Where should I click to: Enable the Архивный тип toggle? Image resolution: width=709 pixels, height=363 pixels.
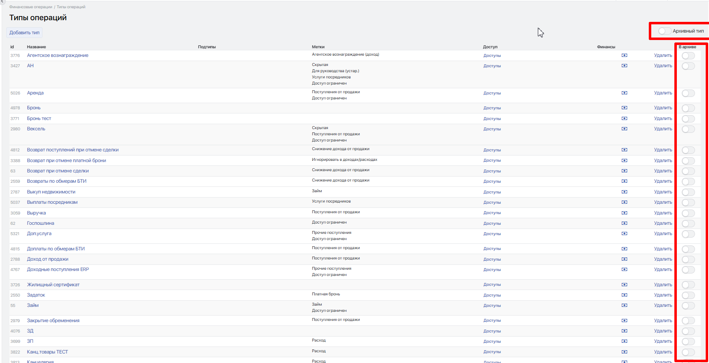(664, 31)
